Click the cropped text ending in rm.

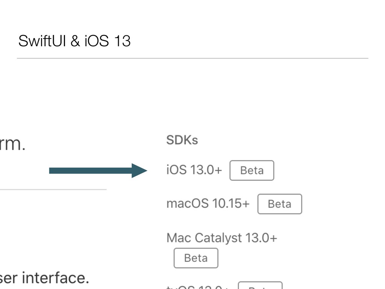(12, 144)
